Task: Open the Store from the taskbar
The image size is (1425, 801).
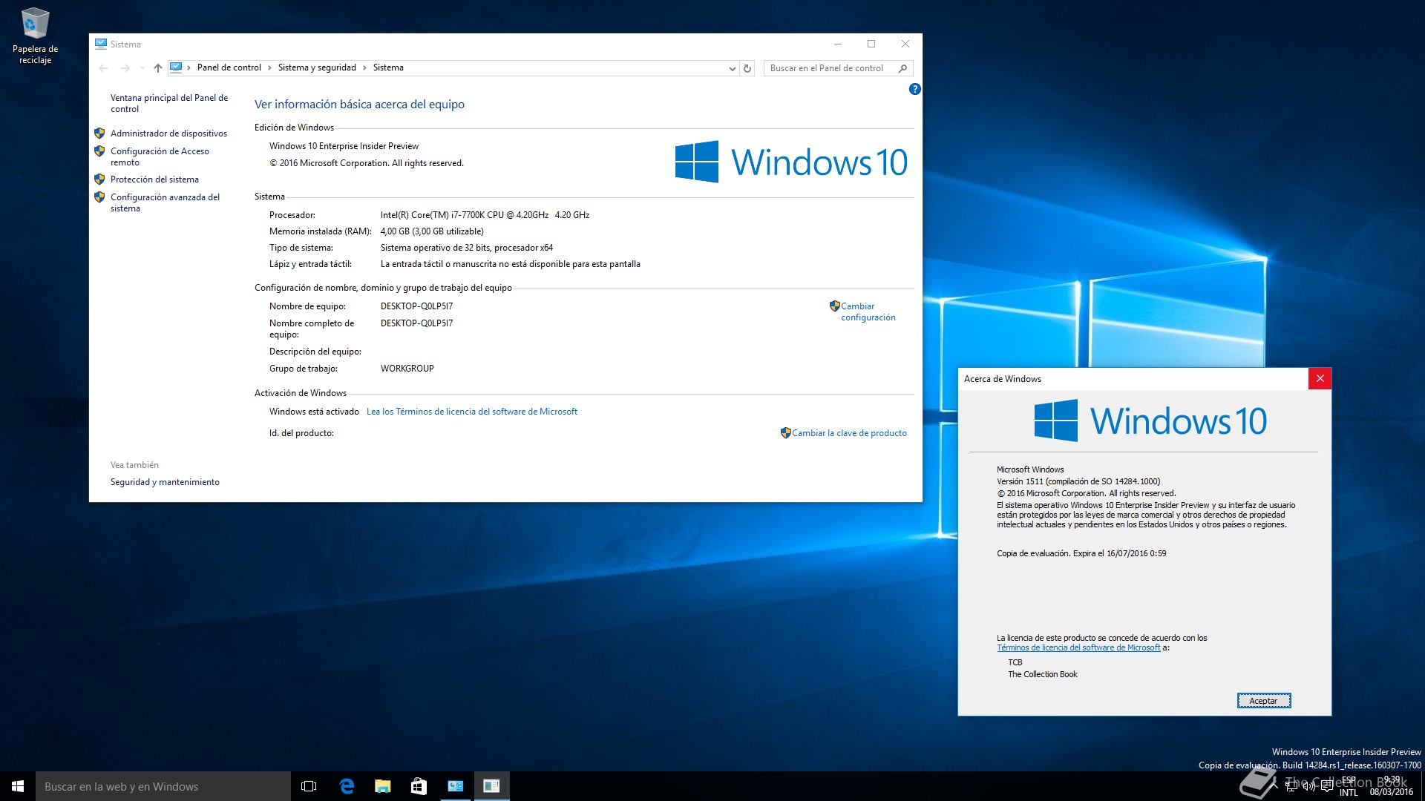Action: pos(419,786)
